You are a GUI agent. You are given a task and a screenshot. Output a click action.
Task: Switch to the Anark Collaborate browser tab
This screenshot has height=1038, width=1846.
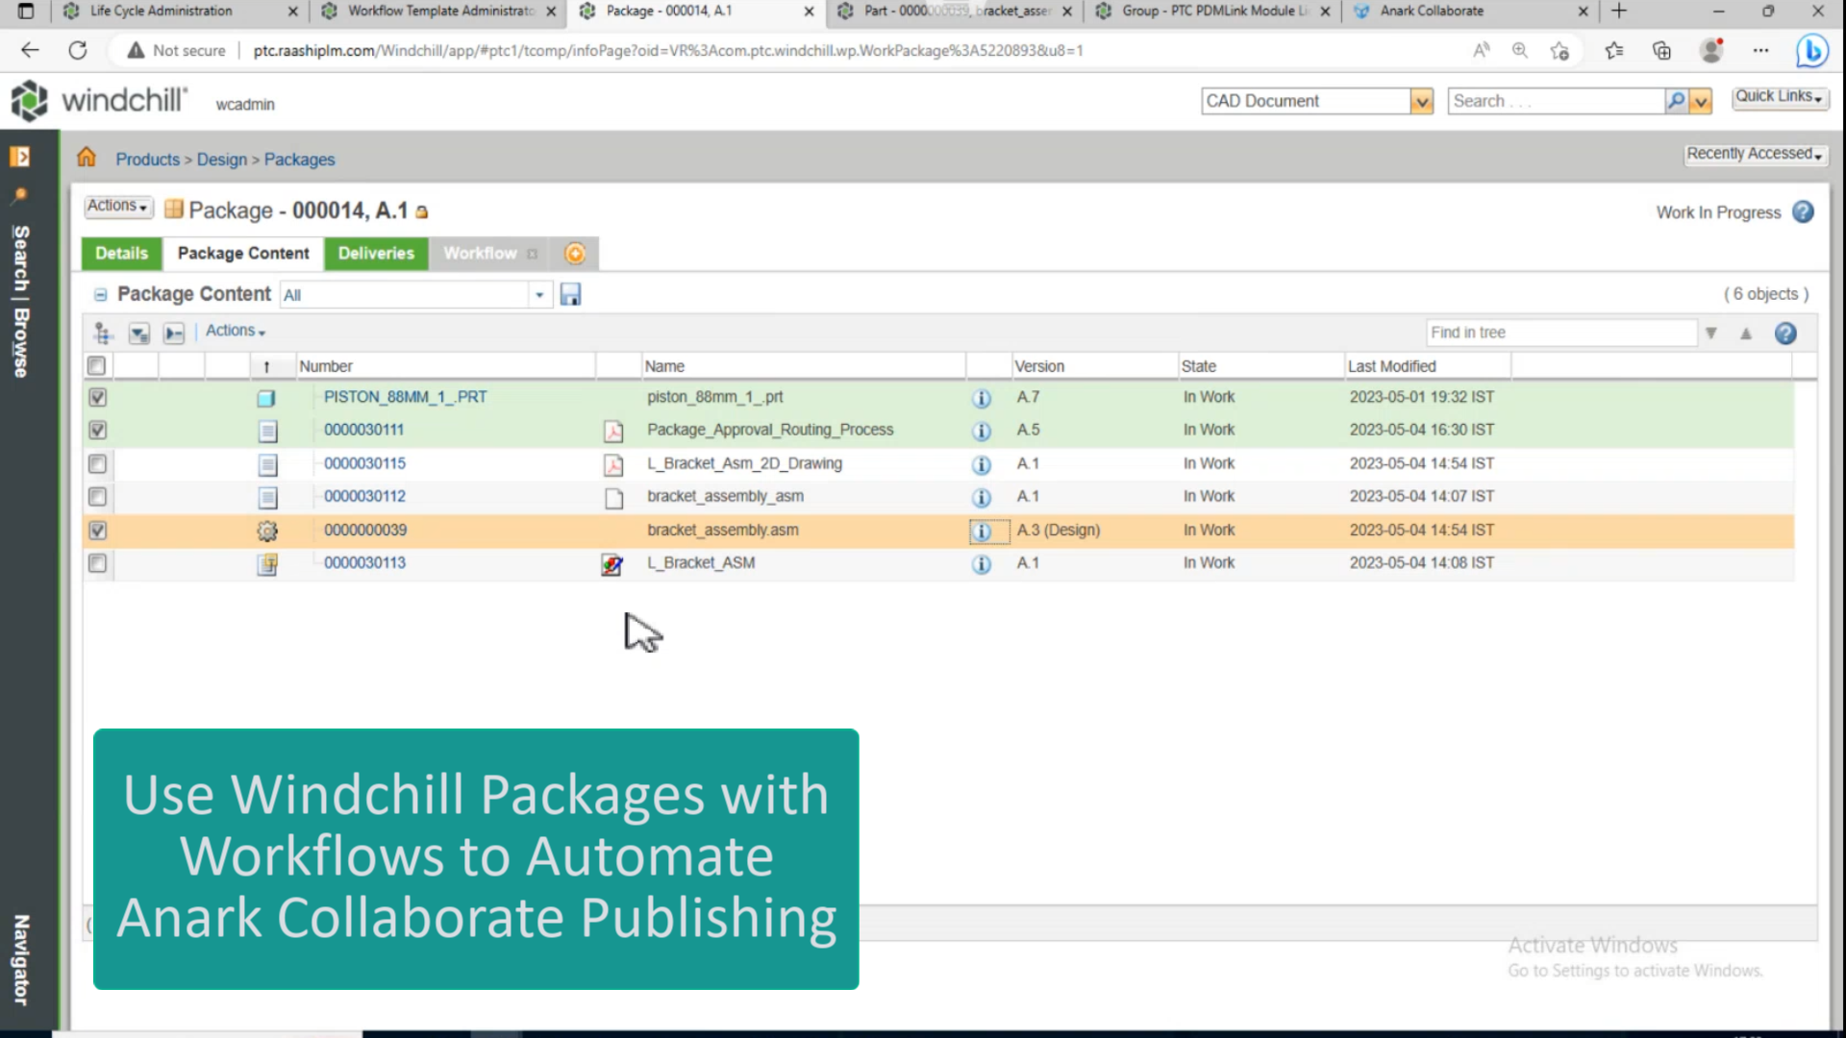(1432, 12)
